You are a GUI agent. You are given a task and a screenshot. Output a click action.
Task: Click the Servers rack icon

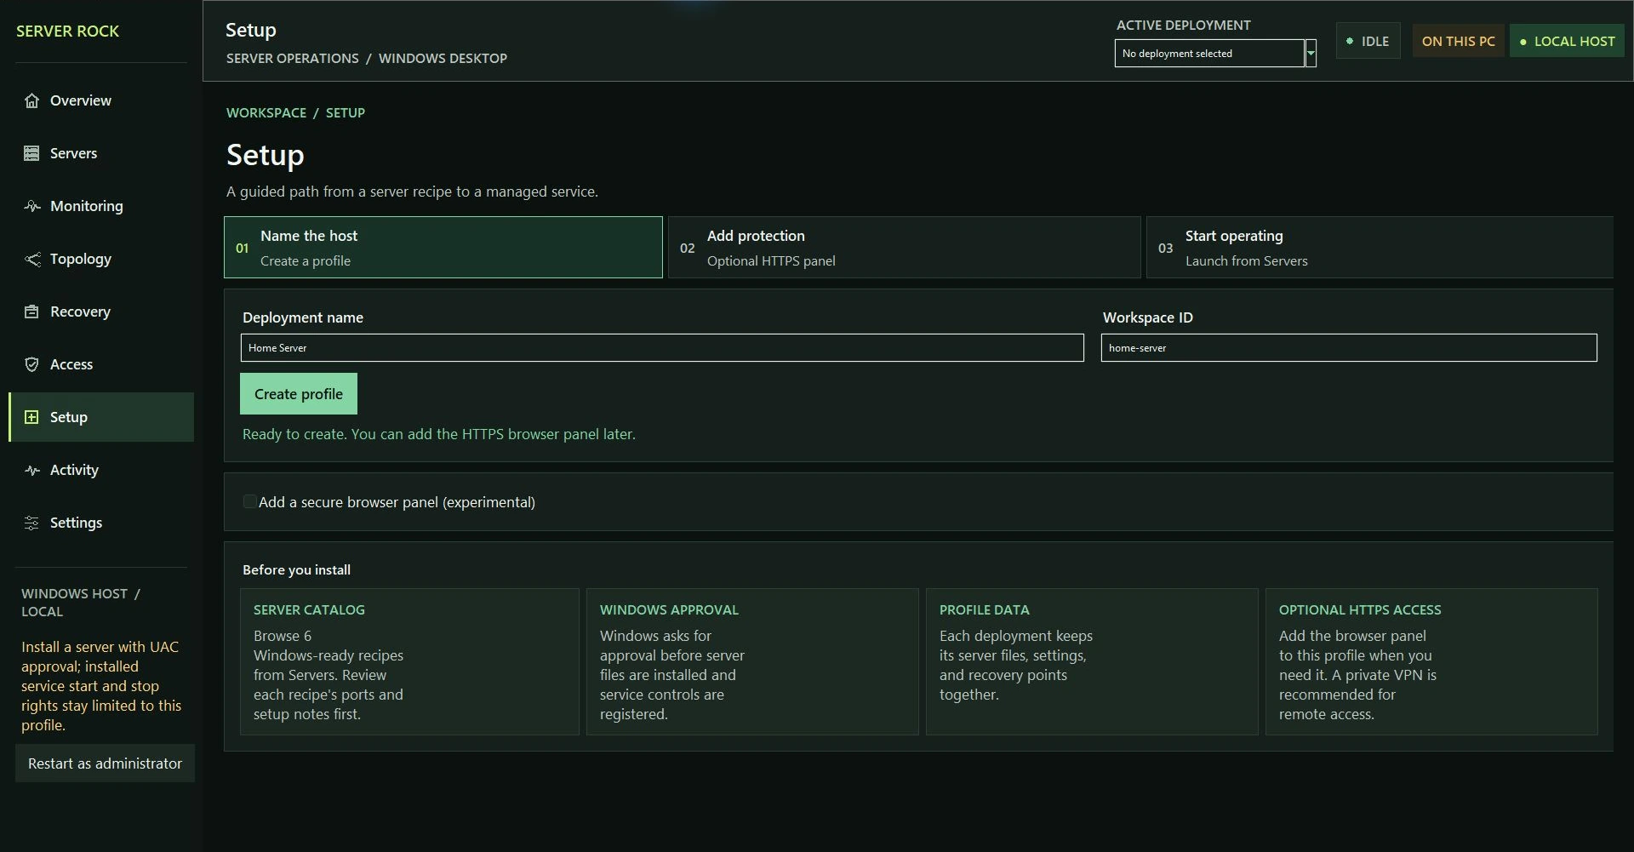(x=31, y=153)
